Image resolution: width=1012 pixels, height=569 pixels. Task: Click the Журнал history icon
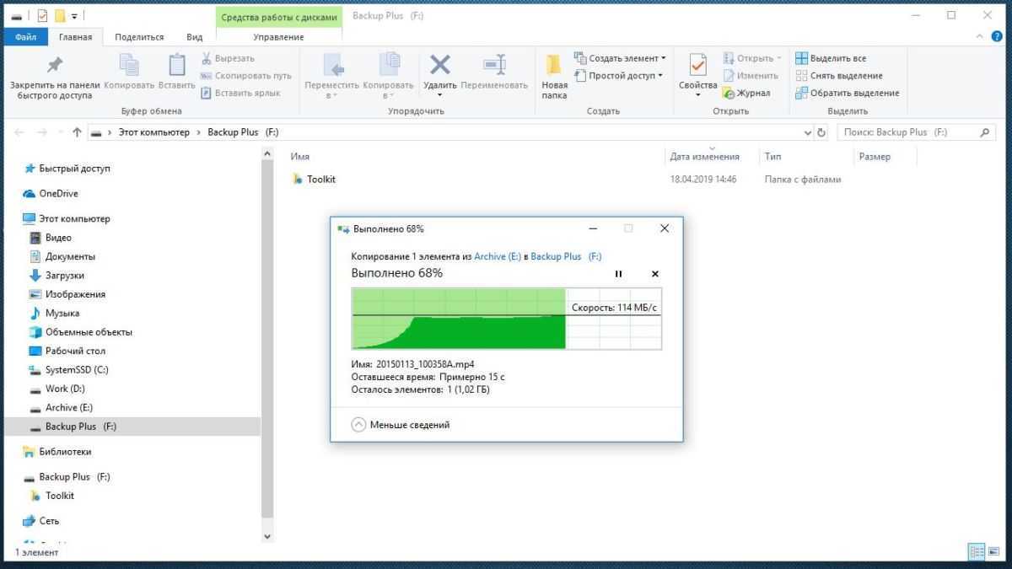(x=729, y=94)
